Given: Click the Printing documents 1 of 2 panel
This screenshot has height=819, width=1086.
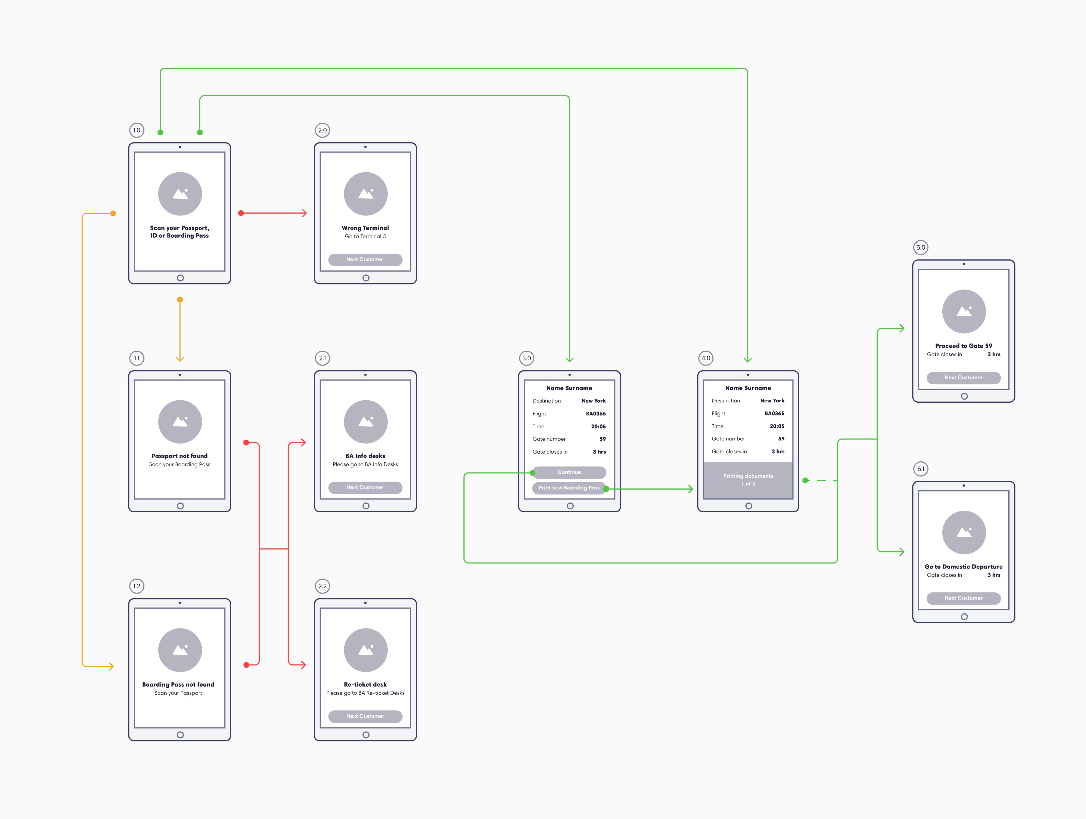Looking at the screenshot, I should click(x=748, y=480).
